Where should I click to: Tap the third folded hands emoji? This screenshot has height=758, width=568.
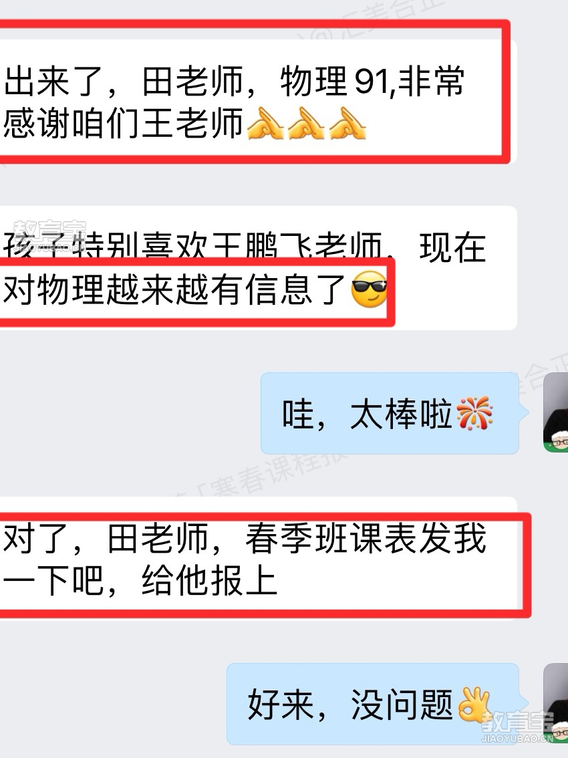click(348, 123)
